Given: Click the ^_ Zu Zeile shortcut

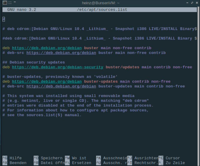Looking at the screenshot, I should tap(172, 163).
